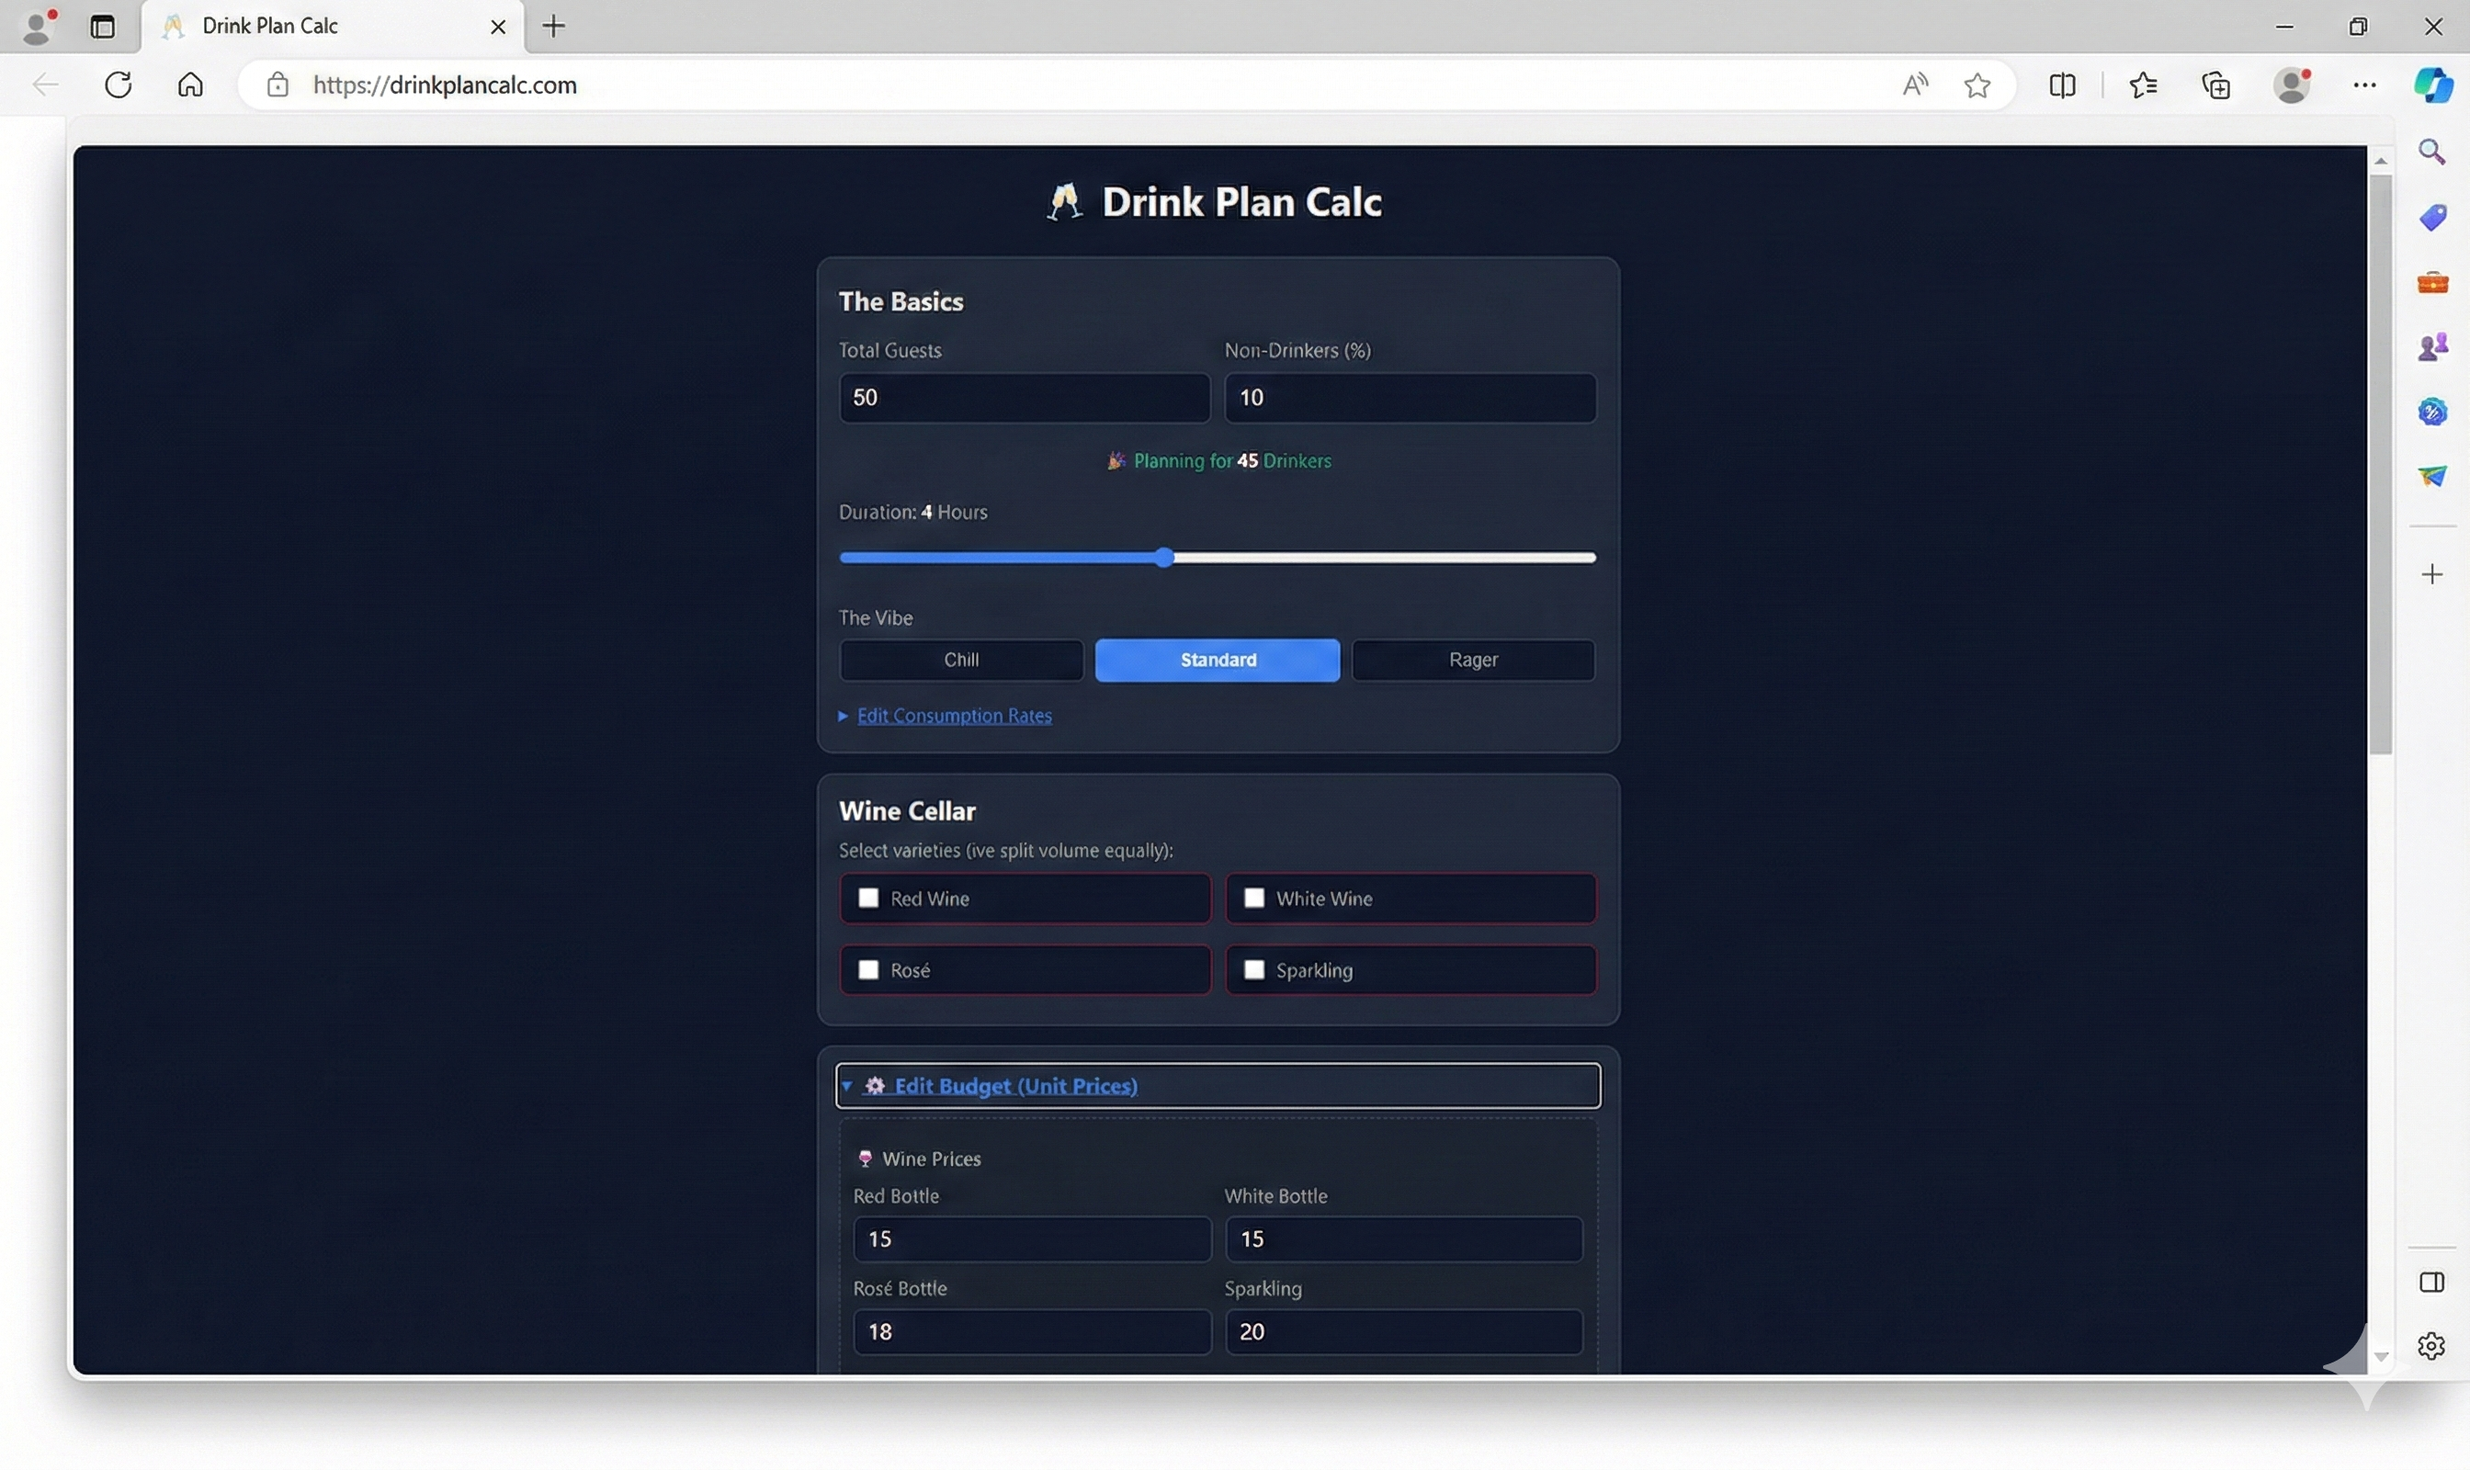Open the split screen icon in the toolbar

click(x=2063, y=86)
